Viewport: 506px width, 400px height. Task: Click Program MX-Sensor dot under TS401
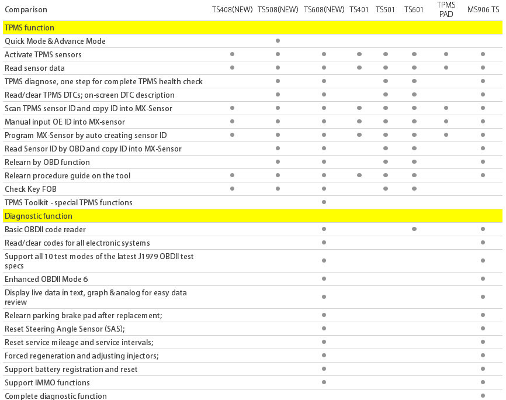359,135
